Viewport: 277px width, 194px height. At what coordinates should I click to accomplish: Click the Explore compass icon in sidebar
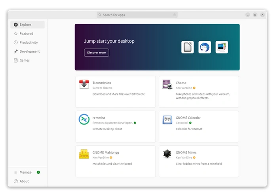tap(16, 25)
